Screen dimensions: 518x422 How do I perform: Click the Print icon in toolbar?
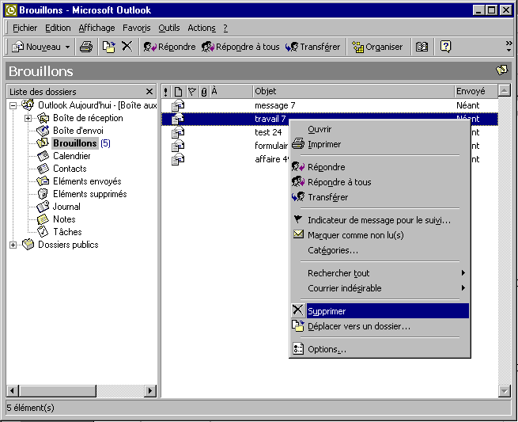86,47
